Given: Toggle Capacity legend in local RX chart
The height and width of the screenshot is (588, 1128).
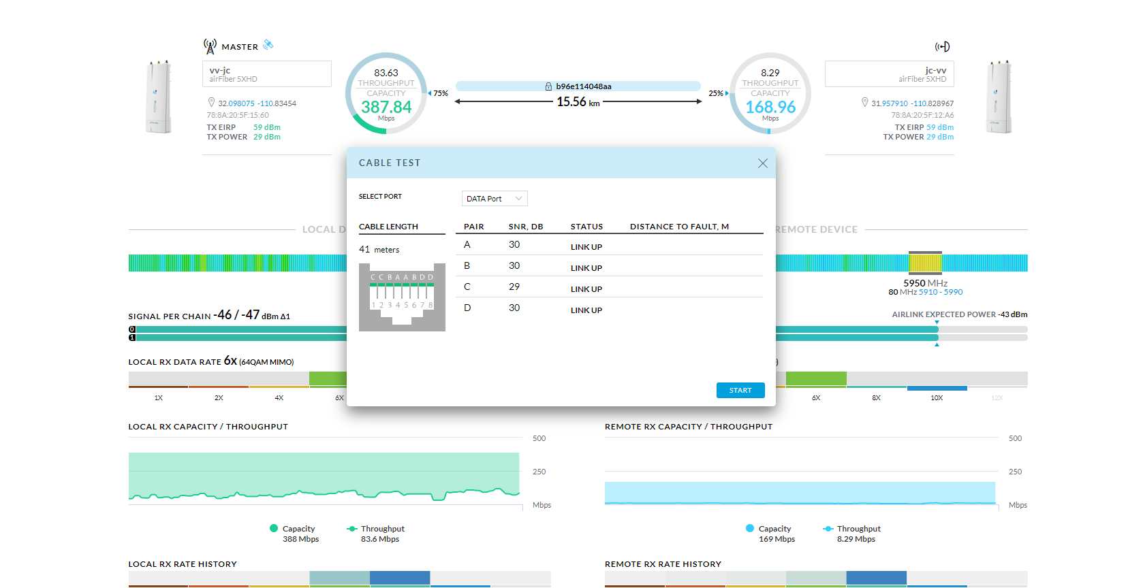Looking at the screenshot, I should (293, 529).
